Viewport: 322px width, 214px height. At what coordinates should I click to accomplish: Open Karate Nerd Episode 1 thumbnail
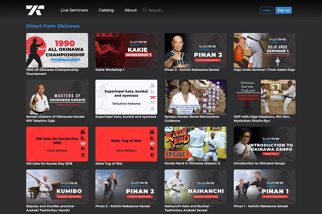pos(195,144)
